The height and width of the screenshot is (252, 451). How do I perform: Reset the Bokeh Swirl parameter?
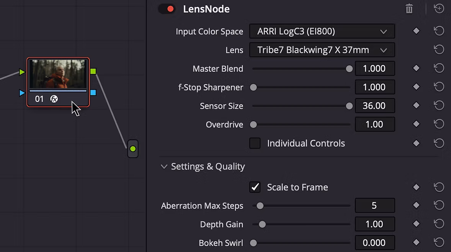[439, 242]
